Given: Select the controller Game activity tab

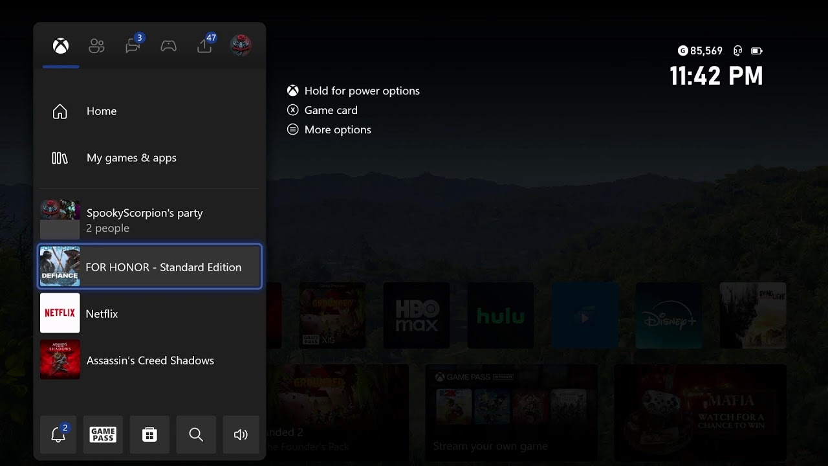Looking at the screenshot, I should [x=169, y=46].
